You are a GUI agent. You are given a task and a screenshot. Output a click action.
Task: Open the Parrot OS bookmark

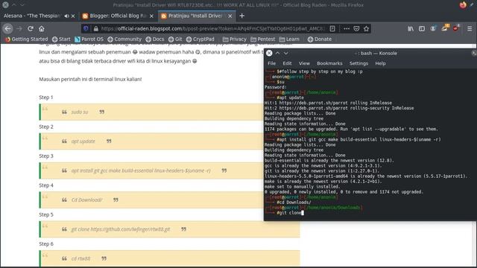tap(89, 39)
